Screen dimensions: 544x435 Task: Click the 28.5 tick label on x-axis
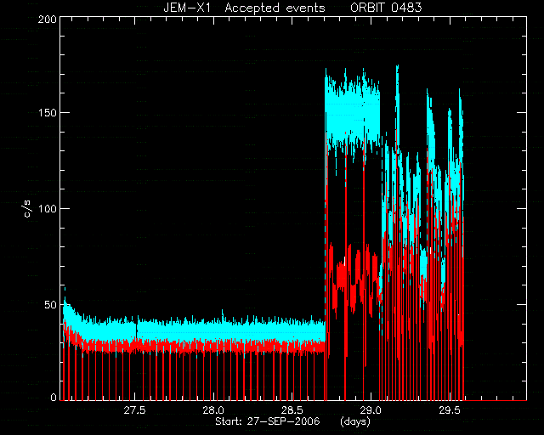click(x=292, y=410)
